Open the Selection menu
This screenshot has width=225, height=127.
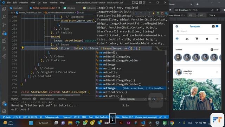(24, 2)
